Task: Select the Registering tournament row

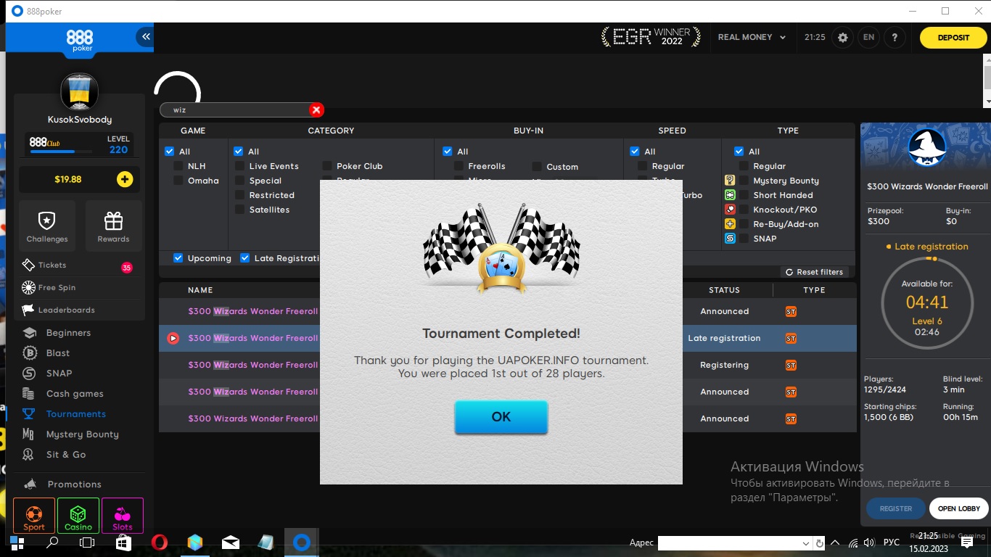Action: click(508, 365)
